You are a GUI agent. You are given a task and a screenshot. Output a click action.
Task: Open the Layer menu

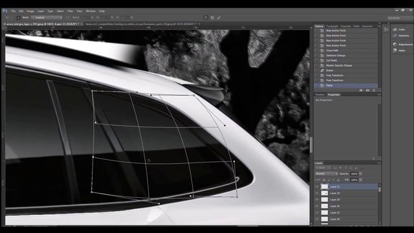pyautogui.click(x=41, y=11)
